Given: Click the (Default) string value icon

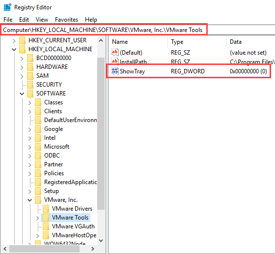Looking at the screenshot, I should (115, 52).
